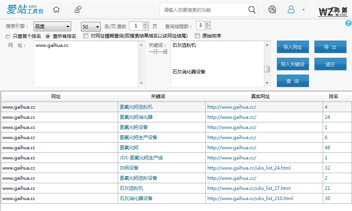352x211 pixels.
Task: Open the uks_list_27.html real URL link
Action: 249,188
